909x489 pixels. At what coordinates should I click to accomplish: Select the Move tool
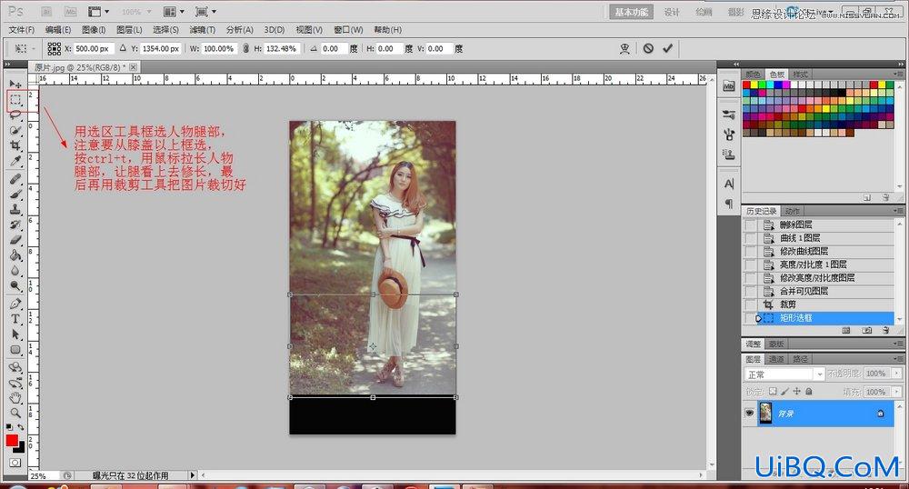(x=15, y=84)
